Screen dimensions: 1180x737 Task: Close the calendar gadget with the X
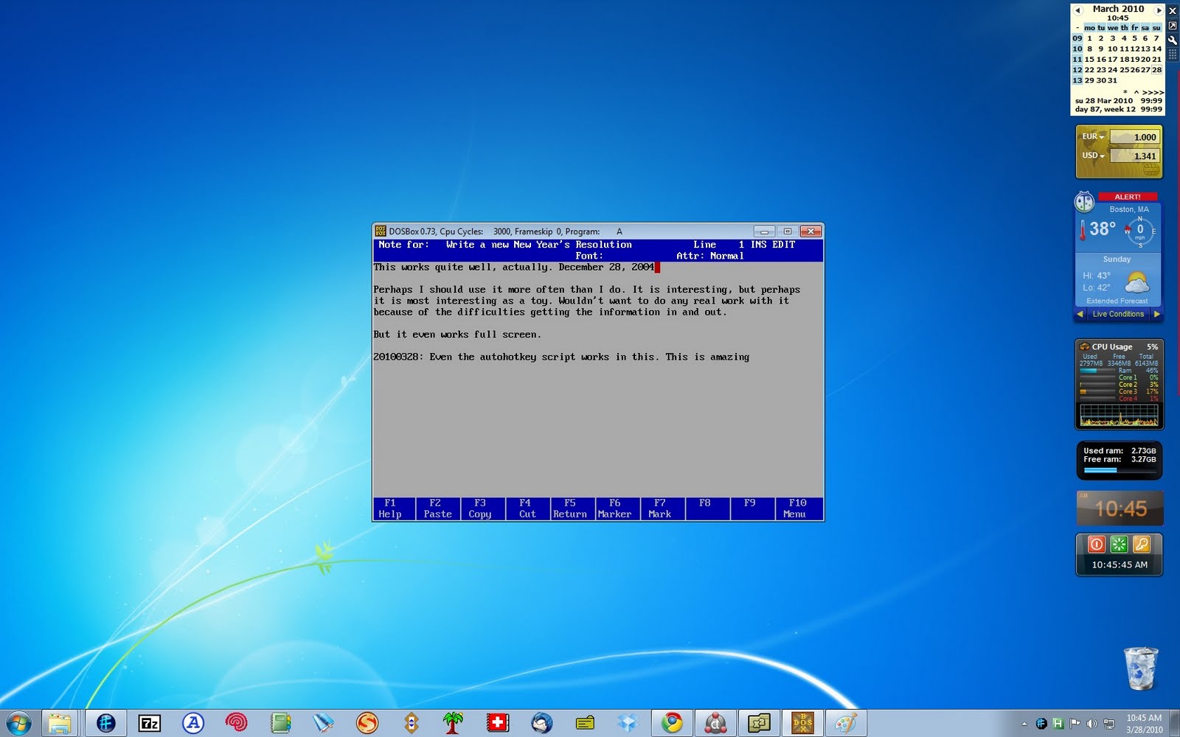tap(1173, 11)
